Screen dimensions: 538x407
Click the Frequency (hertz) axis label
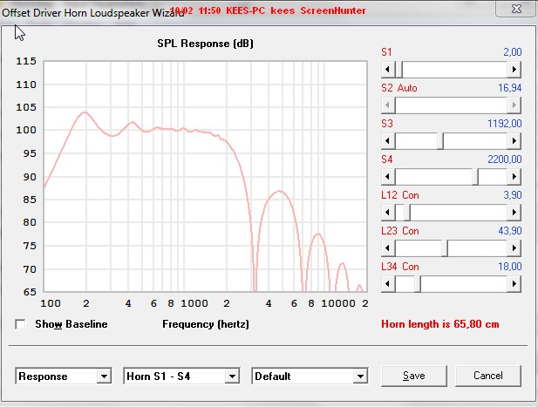[206, 324]
